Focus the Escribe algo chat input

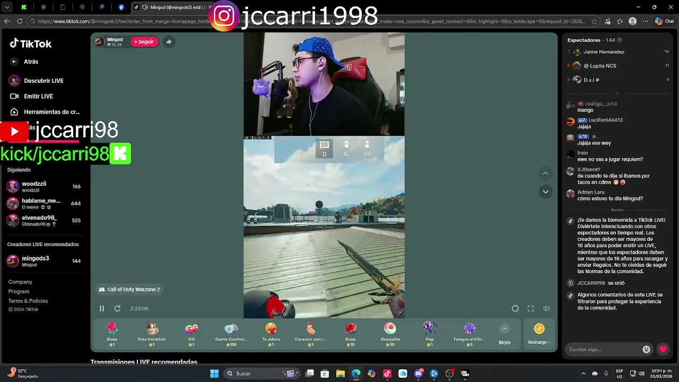603,350
